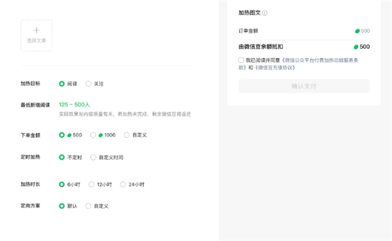Click the 定时加热 label
The width and height of the screenshot is (392, 241).
(30, 157)
